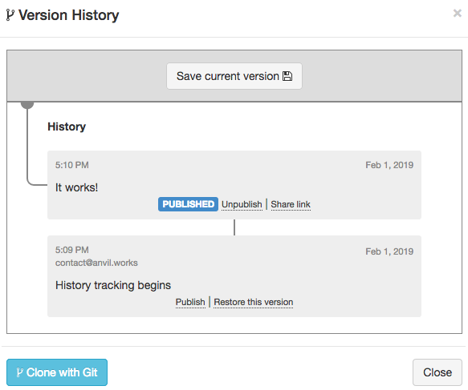
Task: Close the dialog with the top-right X
Action: (x=458, y=13)
